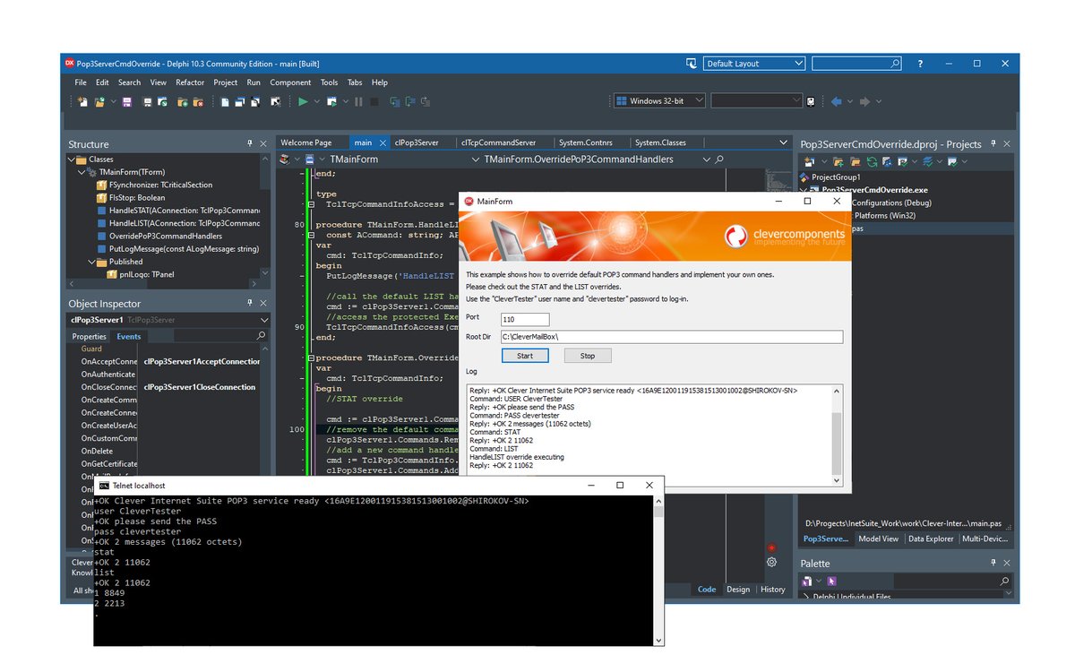Click the Program Reset stop button

point(374,102)
